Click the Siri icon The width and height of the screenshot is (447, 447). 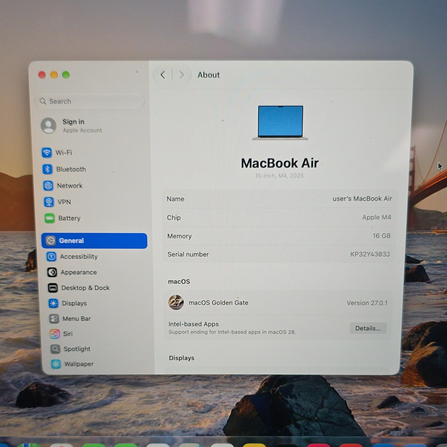(55, 334)
